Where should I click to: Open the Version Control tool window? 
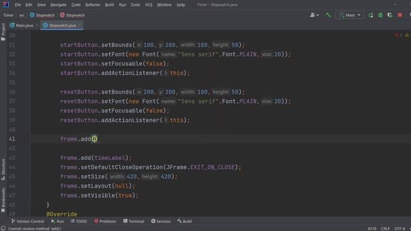coord(28,221)
